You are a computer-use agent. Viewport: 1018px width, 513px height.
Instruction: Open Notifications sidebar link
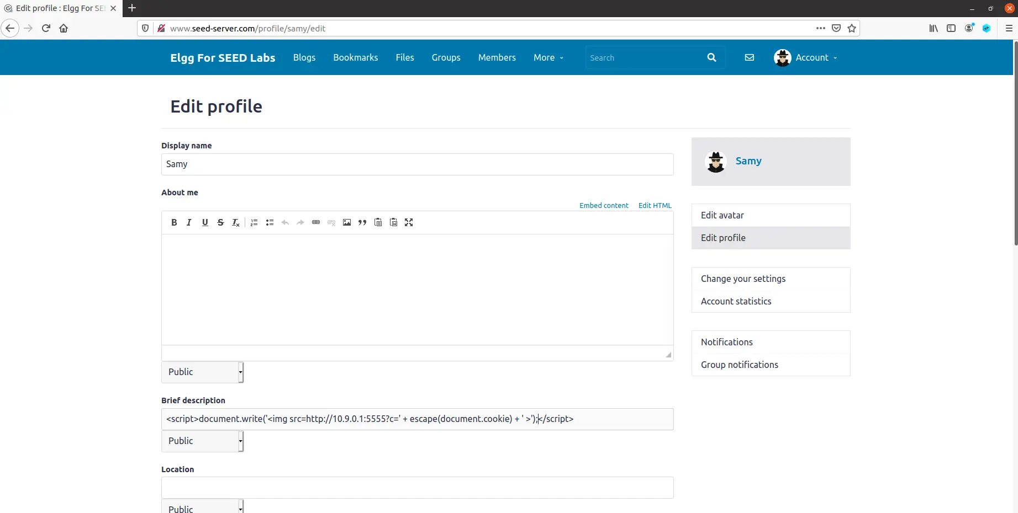(x=771, y=342)
